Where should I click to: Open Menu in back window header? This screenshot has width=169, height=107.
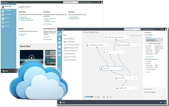coord(98,2)
